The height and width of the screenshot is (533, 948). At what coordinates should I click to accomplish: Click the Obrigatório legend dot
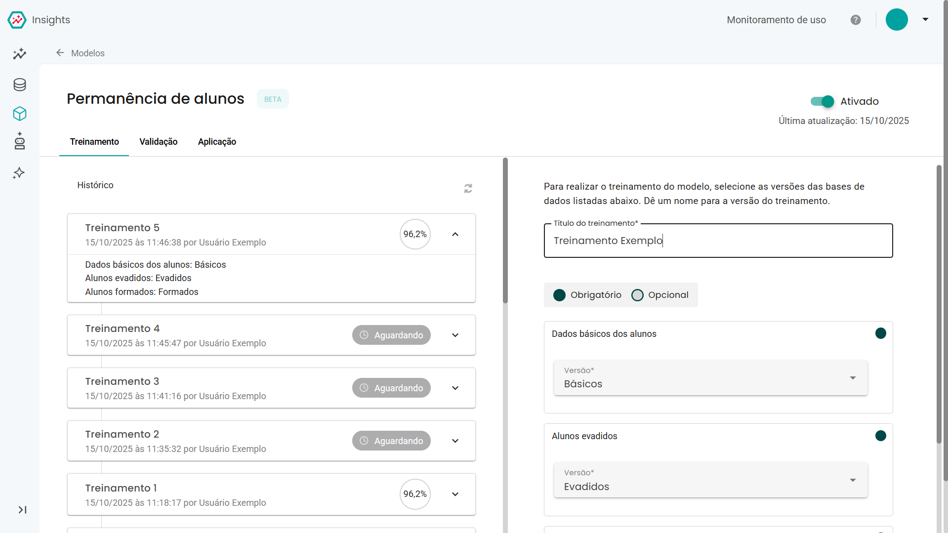pyautogui.click(x=559, y=295)
